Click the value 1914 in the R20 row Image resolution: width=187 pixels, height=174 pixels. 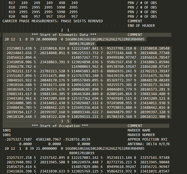pyautogui.click(x=60, y=16)
